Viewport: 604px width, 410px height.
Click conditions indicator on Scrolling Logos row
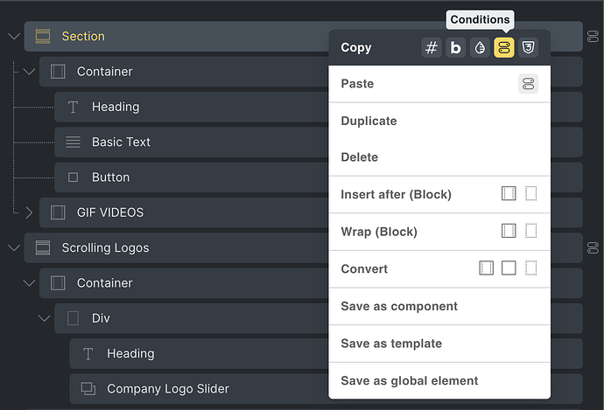point(592,248)
